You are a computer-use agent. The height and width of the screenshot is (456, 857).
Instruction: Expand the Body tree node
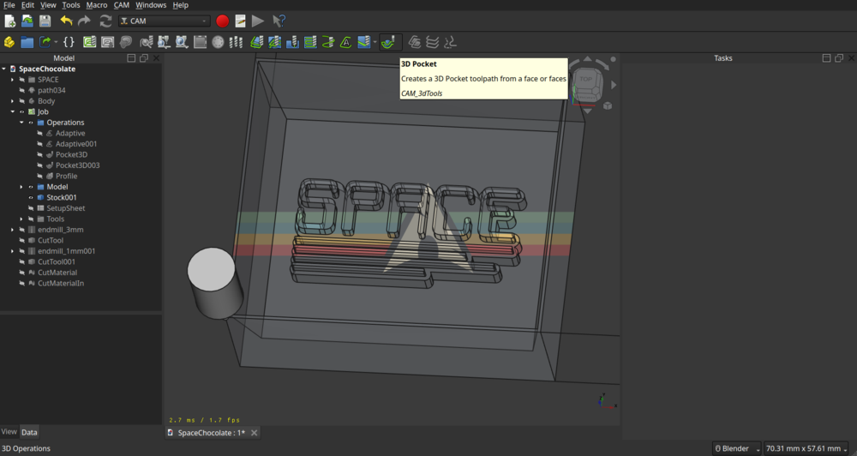coord(13,101)
